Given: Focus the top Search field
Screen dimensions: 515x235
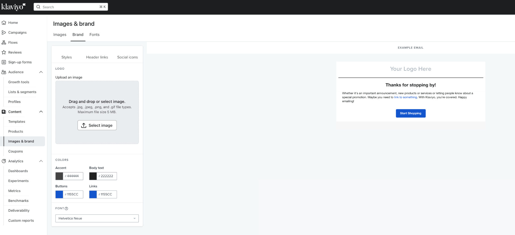Looking at the screenshot, I should pos(71,7).
